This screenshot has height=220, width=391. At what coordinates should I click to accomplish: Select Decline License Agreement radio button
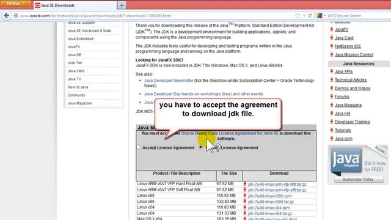tap(201, 147)
